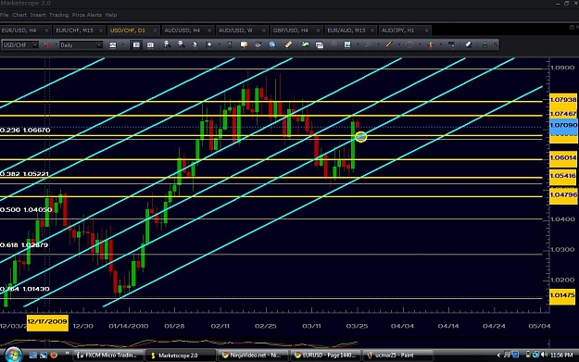Expand arrow next to save image icon

pos(358,44)
